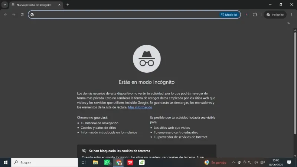Open a new tab with plus button
Image resolution: width=297 pixels, height=167 pixels.
tap(68, 5)
